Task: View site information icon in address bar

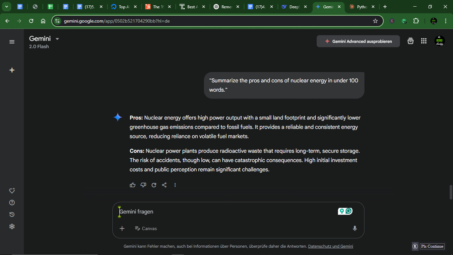Action: 57,21
